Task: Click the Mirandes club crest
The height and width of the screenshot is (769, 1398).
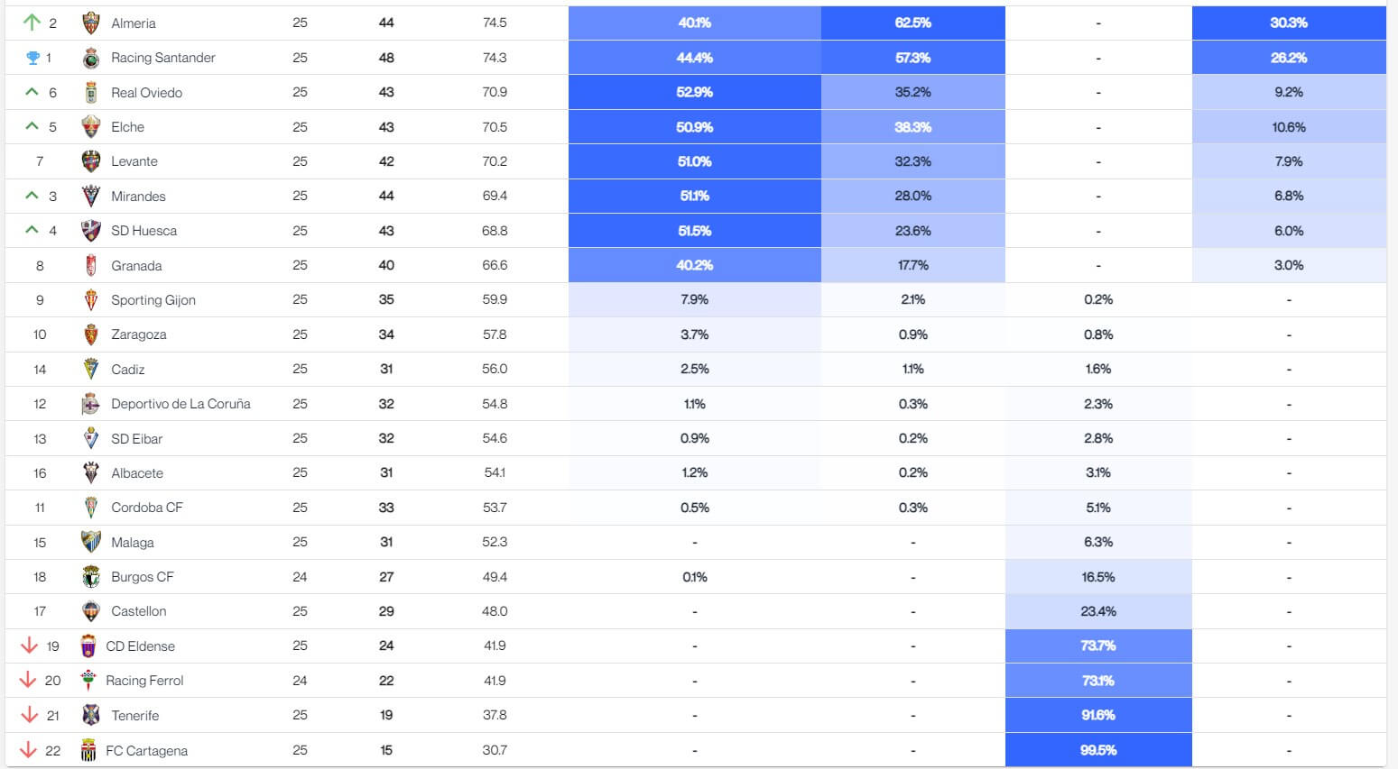Action: pos(90,197)
